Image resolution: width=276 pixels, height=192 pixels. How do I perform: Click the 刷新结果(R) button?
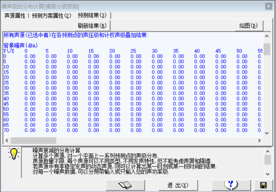click(x=92, y=26)
